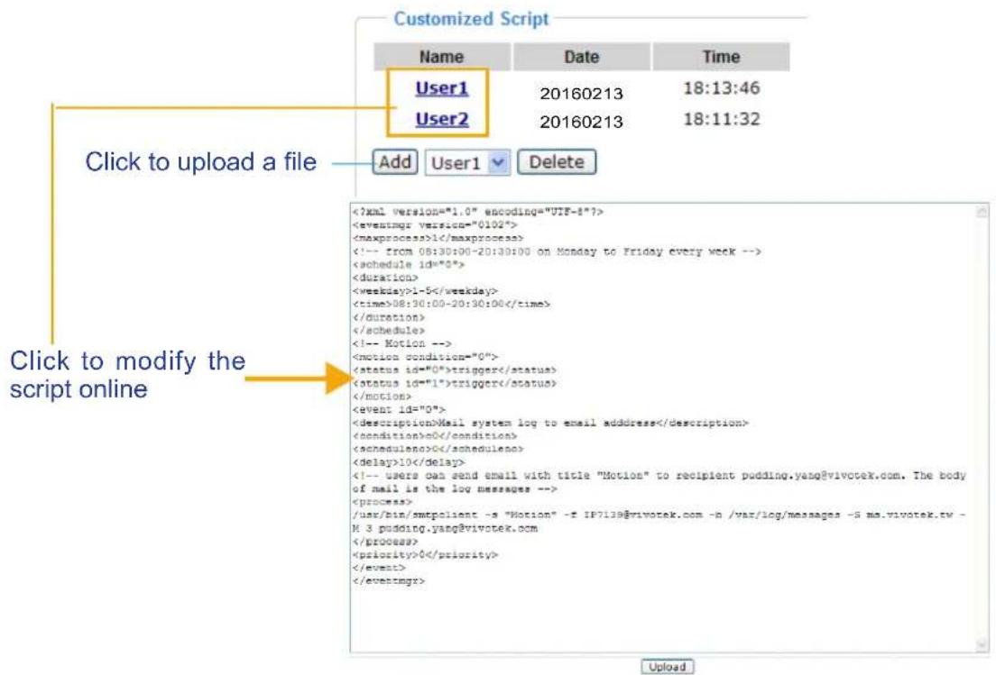Click the Date column header
Screen dimensions: 996x675
point(581,57)
